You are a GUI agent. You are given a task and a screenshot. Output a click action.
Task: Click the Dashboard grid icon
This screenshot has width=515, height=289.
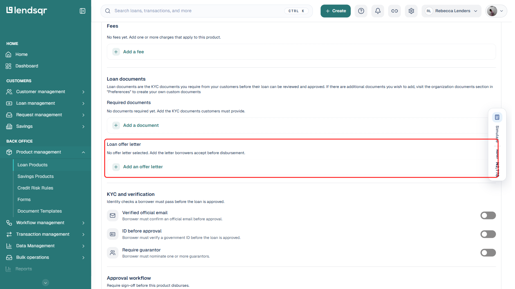pos(9,66)
